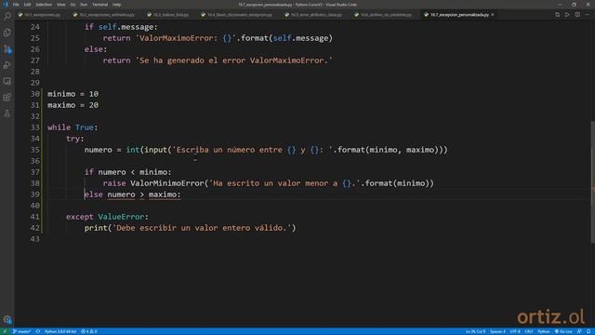Open the Explorer files view
Viewport: 595px width, 335px height.
tap(7, 33)
